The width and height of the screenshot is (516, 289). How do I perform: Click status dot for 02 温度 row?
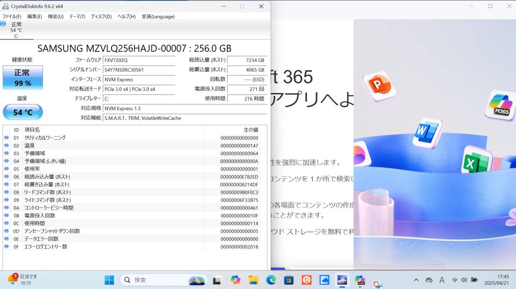click(x=6, y=146)
